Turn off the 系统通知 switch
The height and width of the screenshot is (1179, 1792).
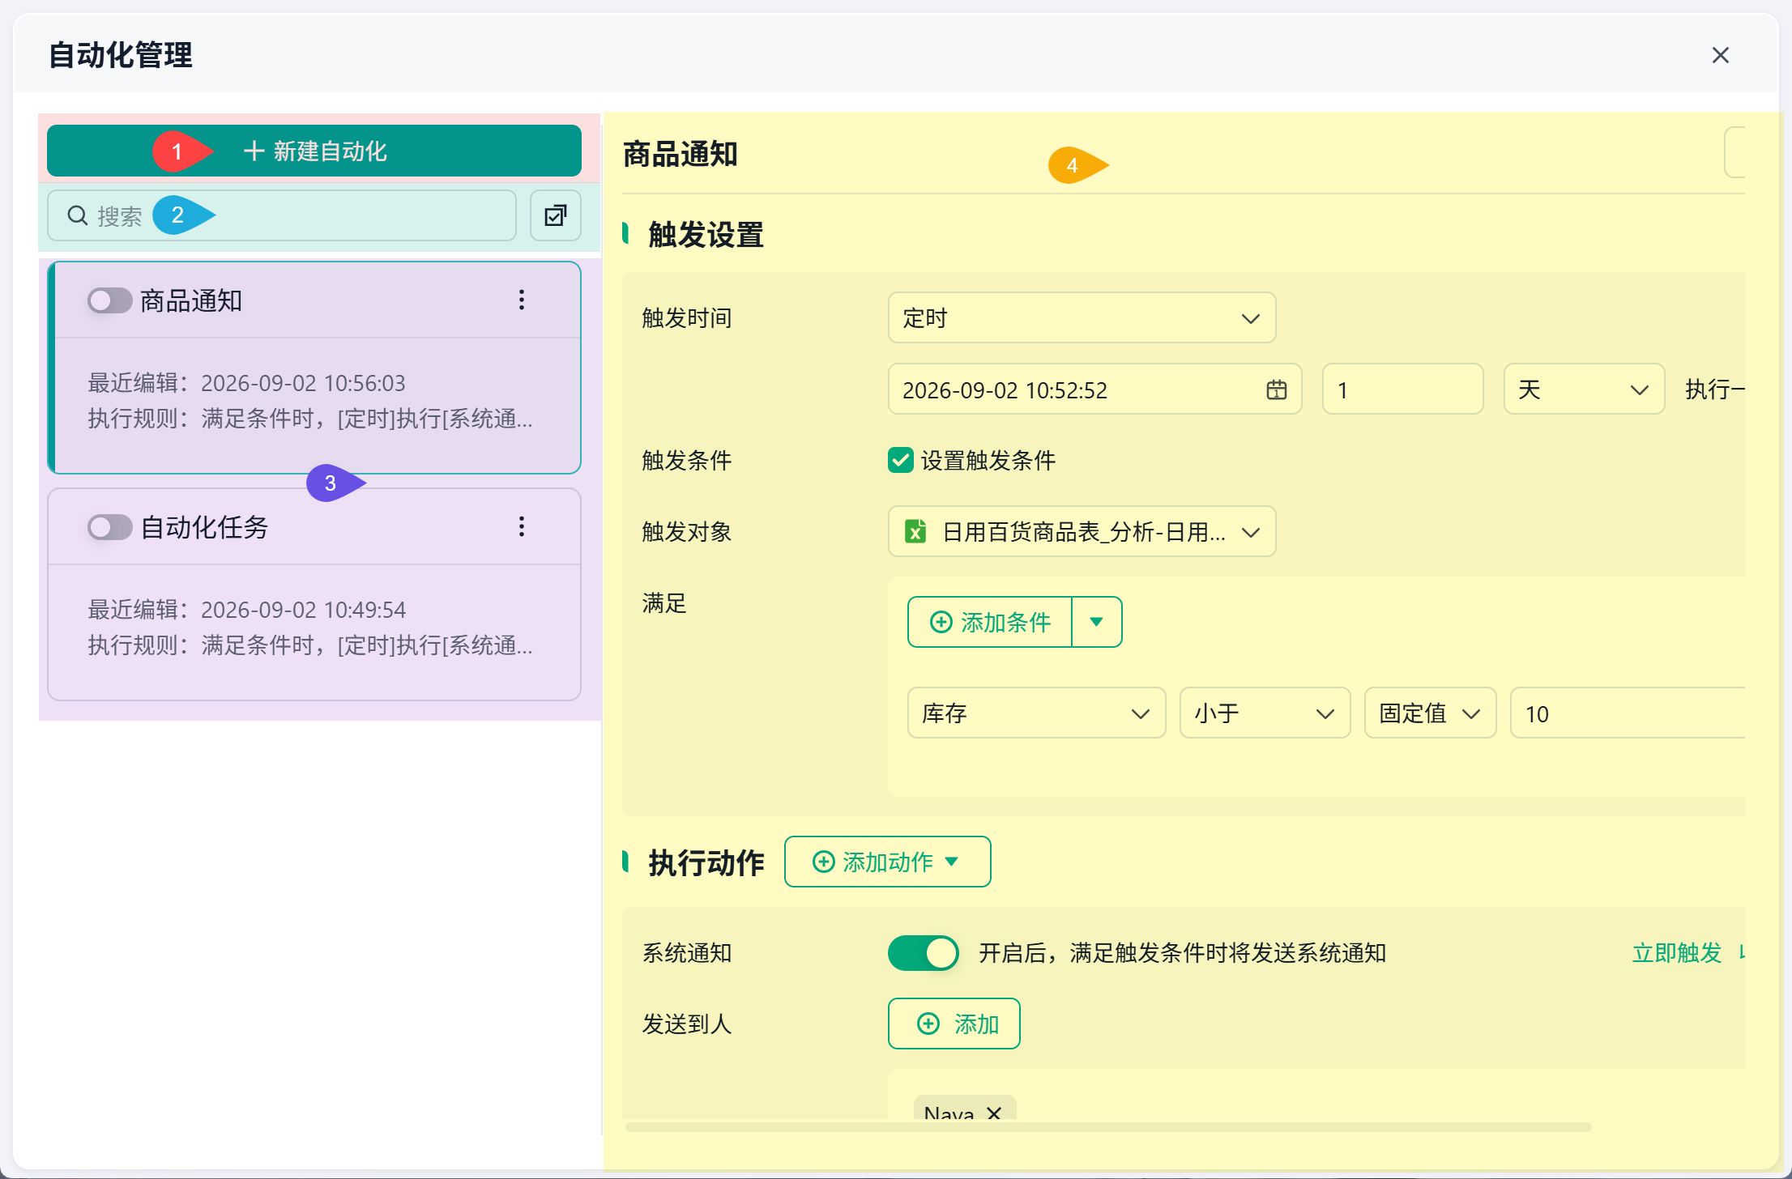(x=924, y=953)
